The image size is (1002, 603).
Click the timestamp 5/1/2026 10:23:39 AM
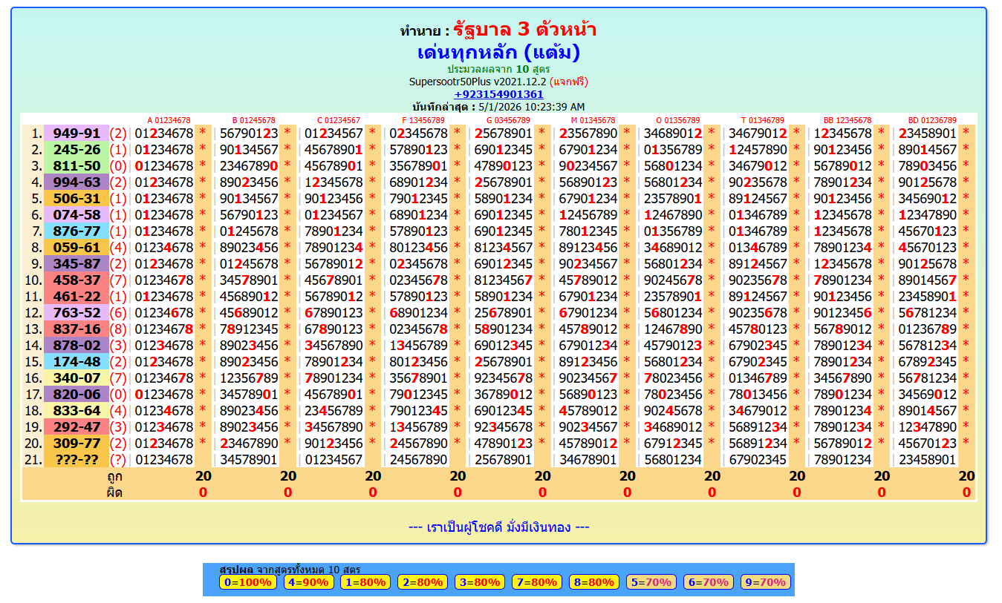[x=532, y=107]
